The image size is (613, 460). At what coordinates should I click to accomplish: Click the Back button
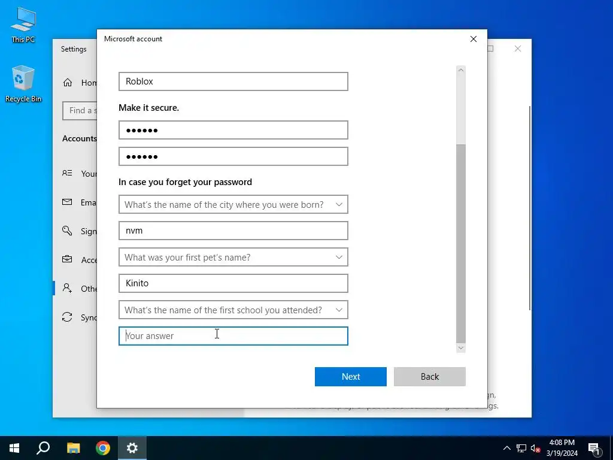[x=430, y=377]
